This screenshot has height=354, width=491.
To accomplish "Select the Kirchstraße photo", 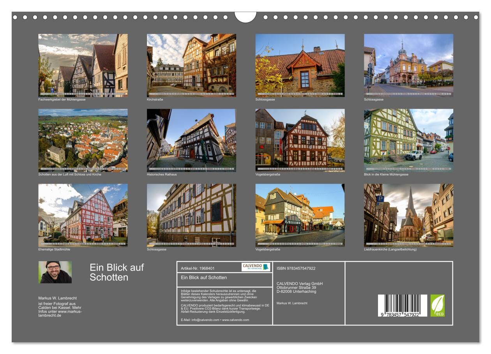I will (191, 65).
